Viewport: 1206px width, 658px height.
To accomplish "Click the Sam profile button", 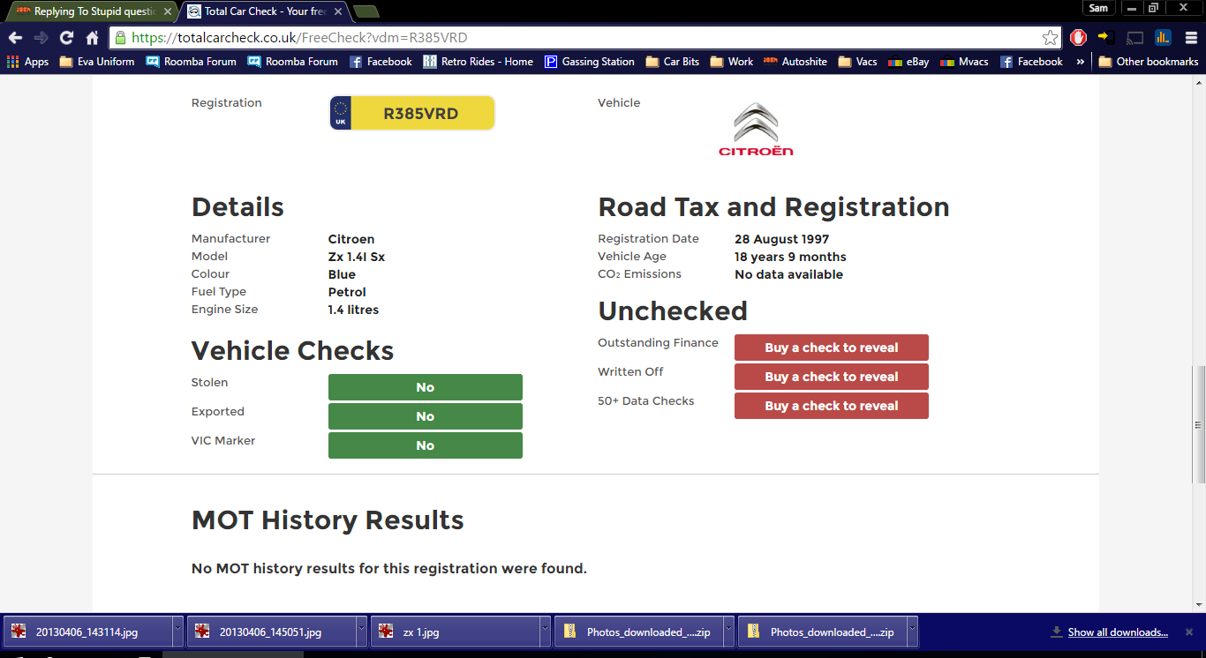I will point(1098,8).
